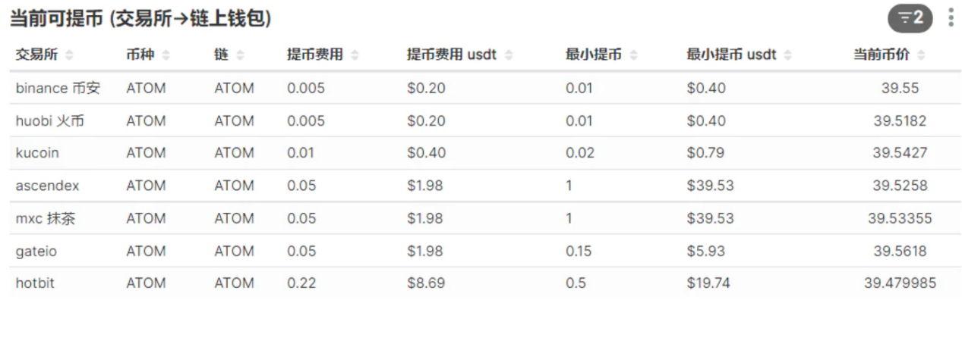962x350 pixels.
Task: Click the 交易所 column header label
Action: pyautogui.click(x=37, y=55)
